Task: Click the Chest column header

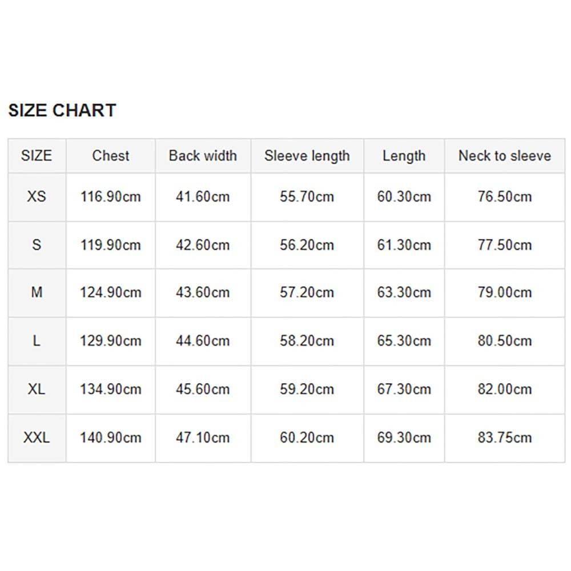Action: pos(111,156)
